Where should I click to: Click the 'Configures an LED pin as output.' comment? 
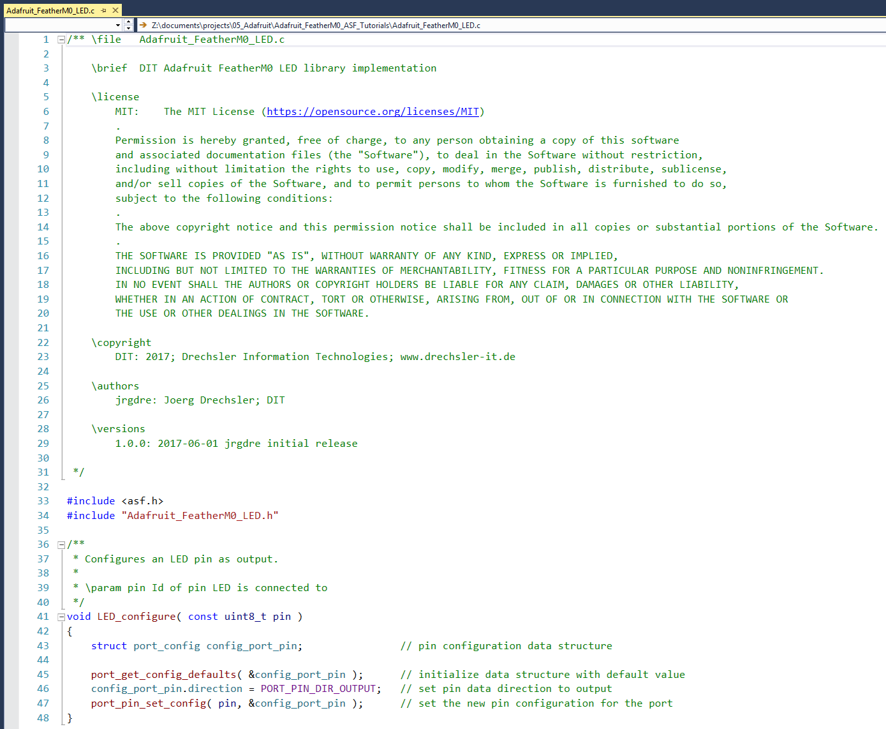181,559
